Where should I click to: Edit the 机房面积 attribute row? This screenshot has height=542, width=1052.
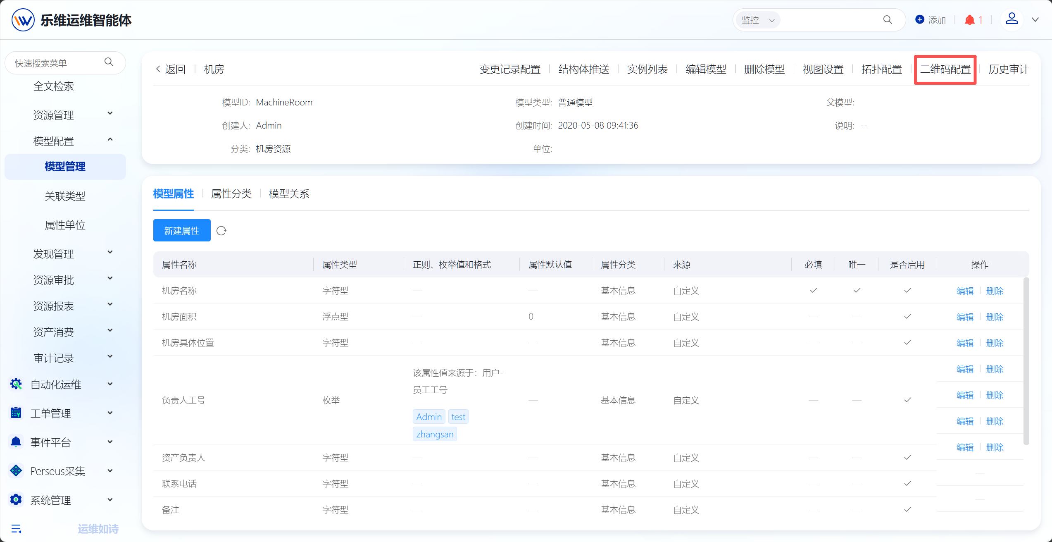point(965,317)
